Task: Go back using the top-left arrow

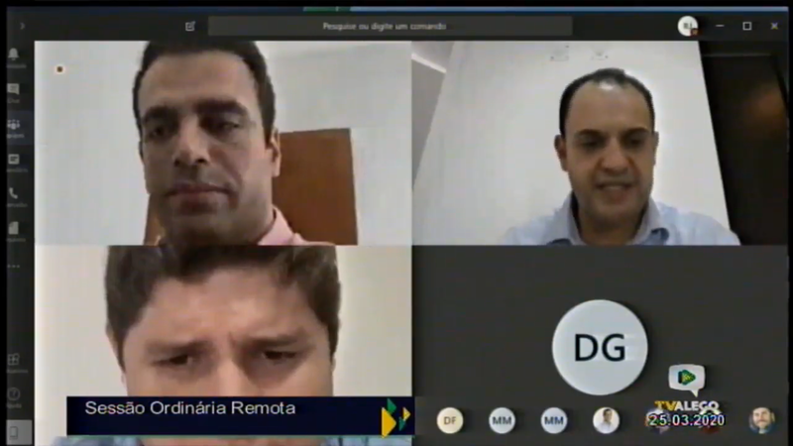Action: [x=22, y=26]
